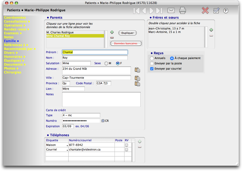Jump to the last patient record

click(x=159, y=11)
